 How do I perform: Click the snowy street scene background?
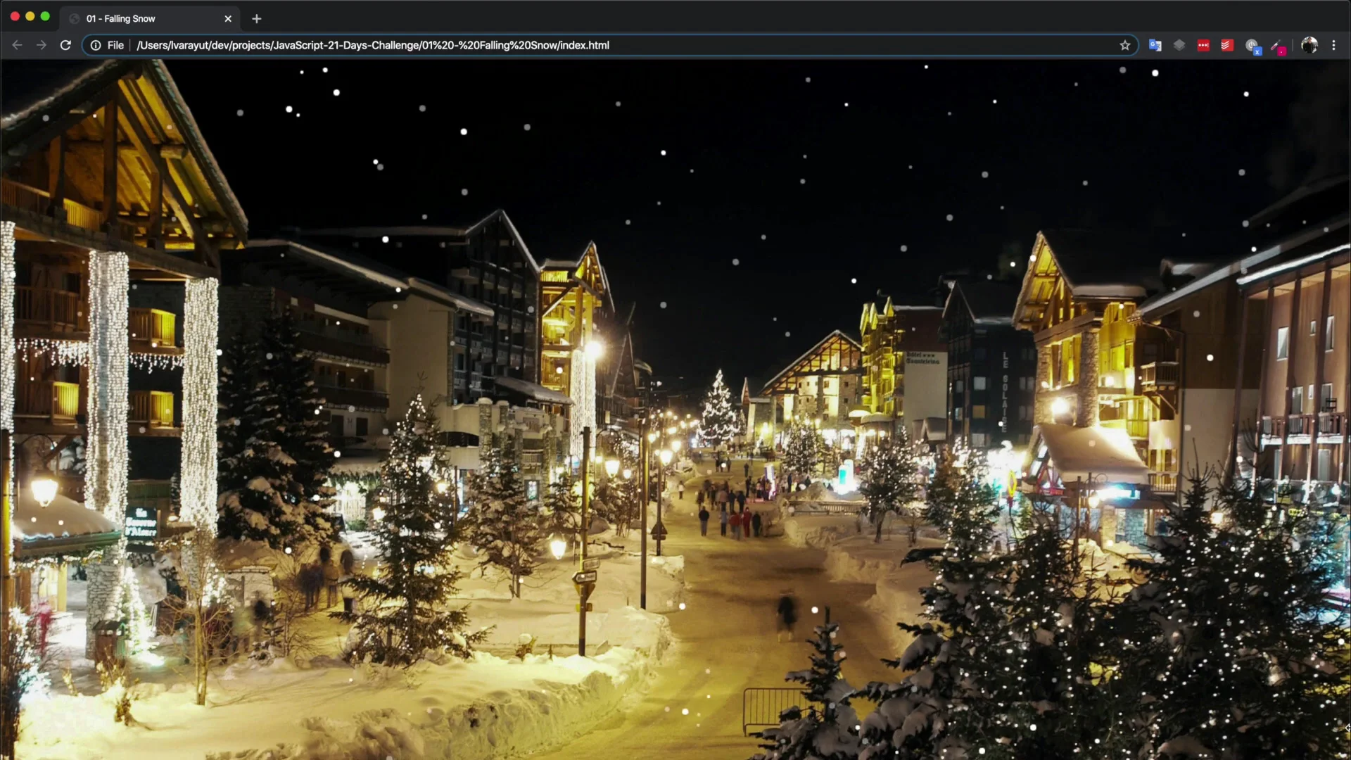point(675,422)
